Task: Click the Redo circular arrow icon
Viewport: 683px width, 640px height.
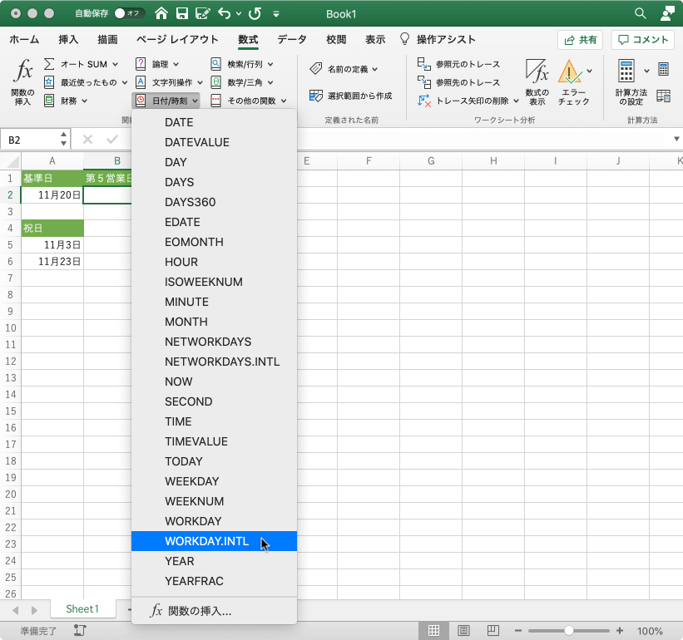Action: pyautogui.click(x=255, y=13)
